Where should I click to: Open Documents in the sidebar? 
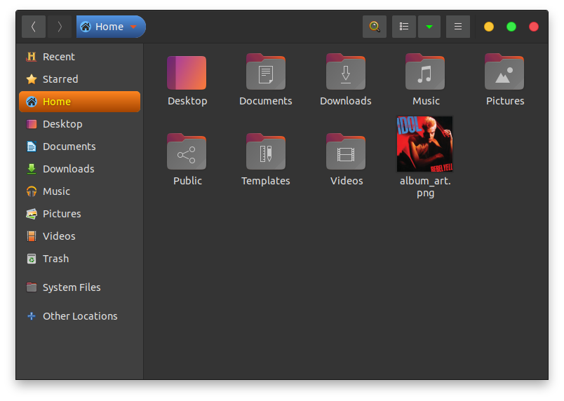(x=79, y=147)
